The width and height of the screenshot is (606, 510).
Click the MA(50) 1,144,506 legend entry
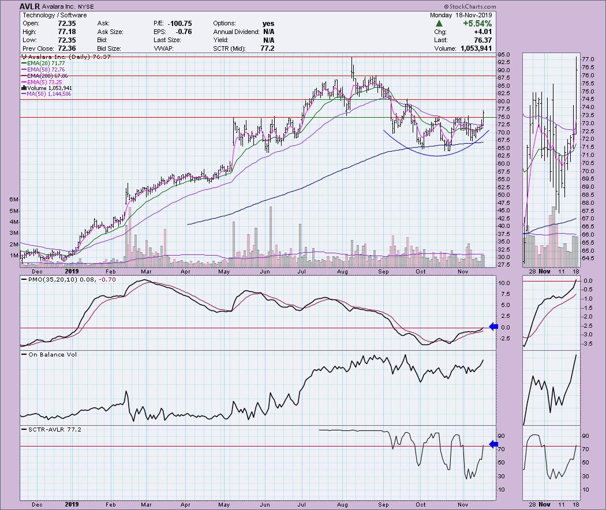point(46,94)
